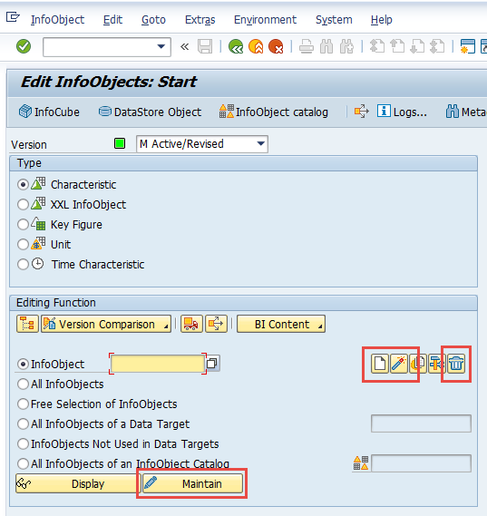Open the InfoObject menu
This screenshot has height=516, width=487.
57,20
